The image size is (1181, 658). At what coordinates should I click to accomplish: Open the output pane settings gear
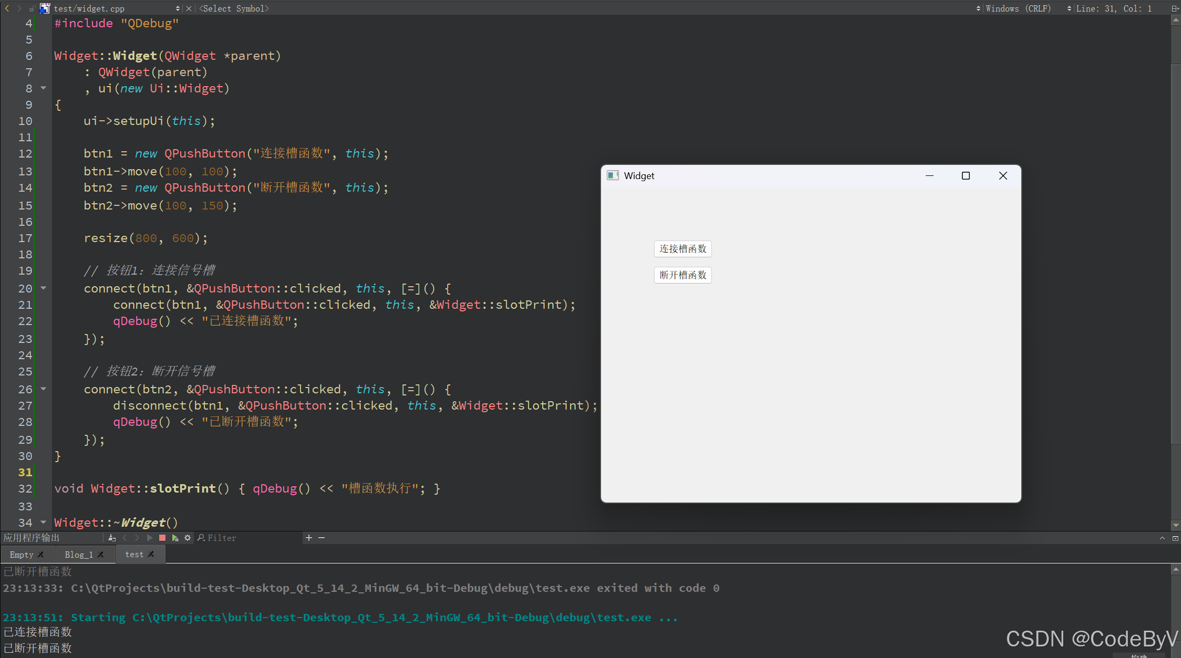point(188,538)
